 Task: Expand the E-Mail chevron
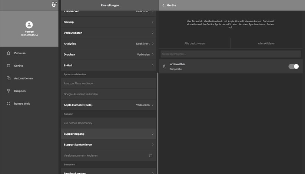[x=153, y=65]
